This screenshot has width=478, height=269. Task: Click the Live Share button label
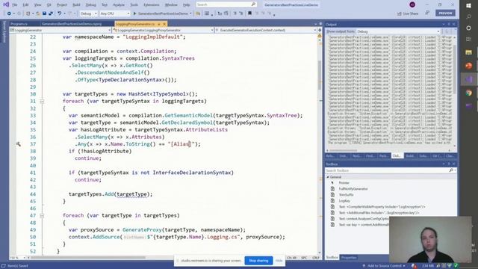coord(411,13)
